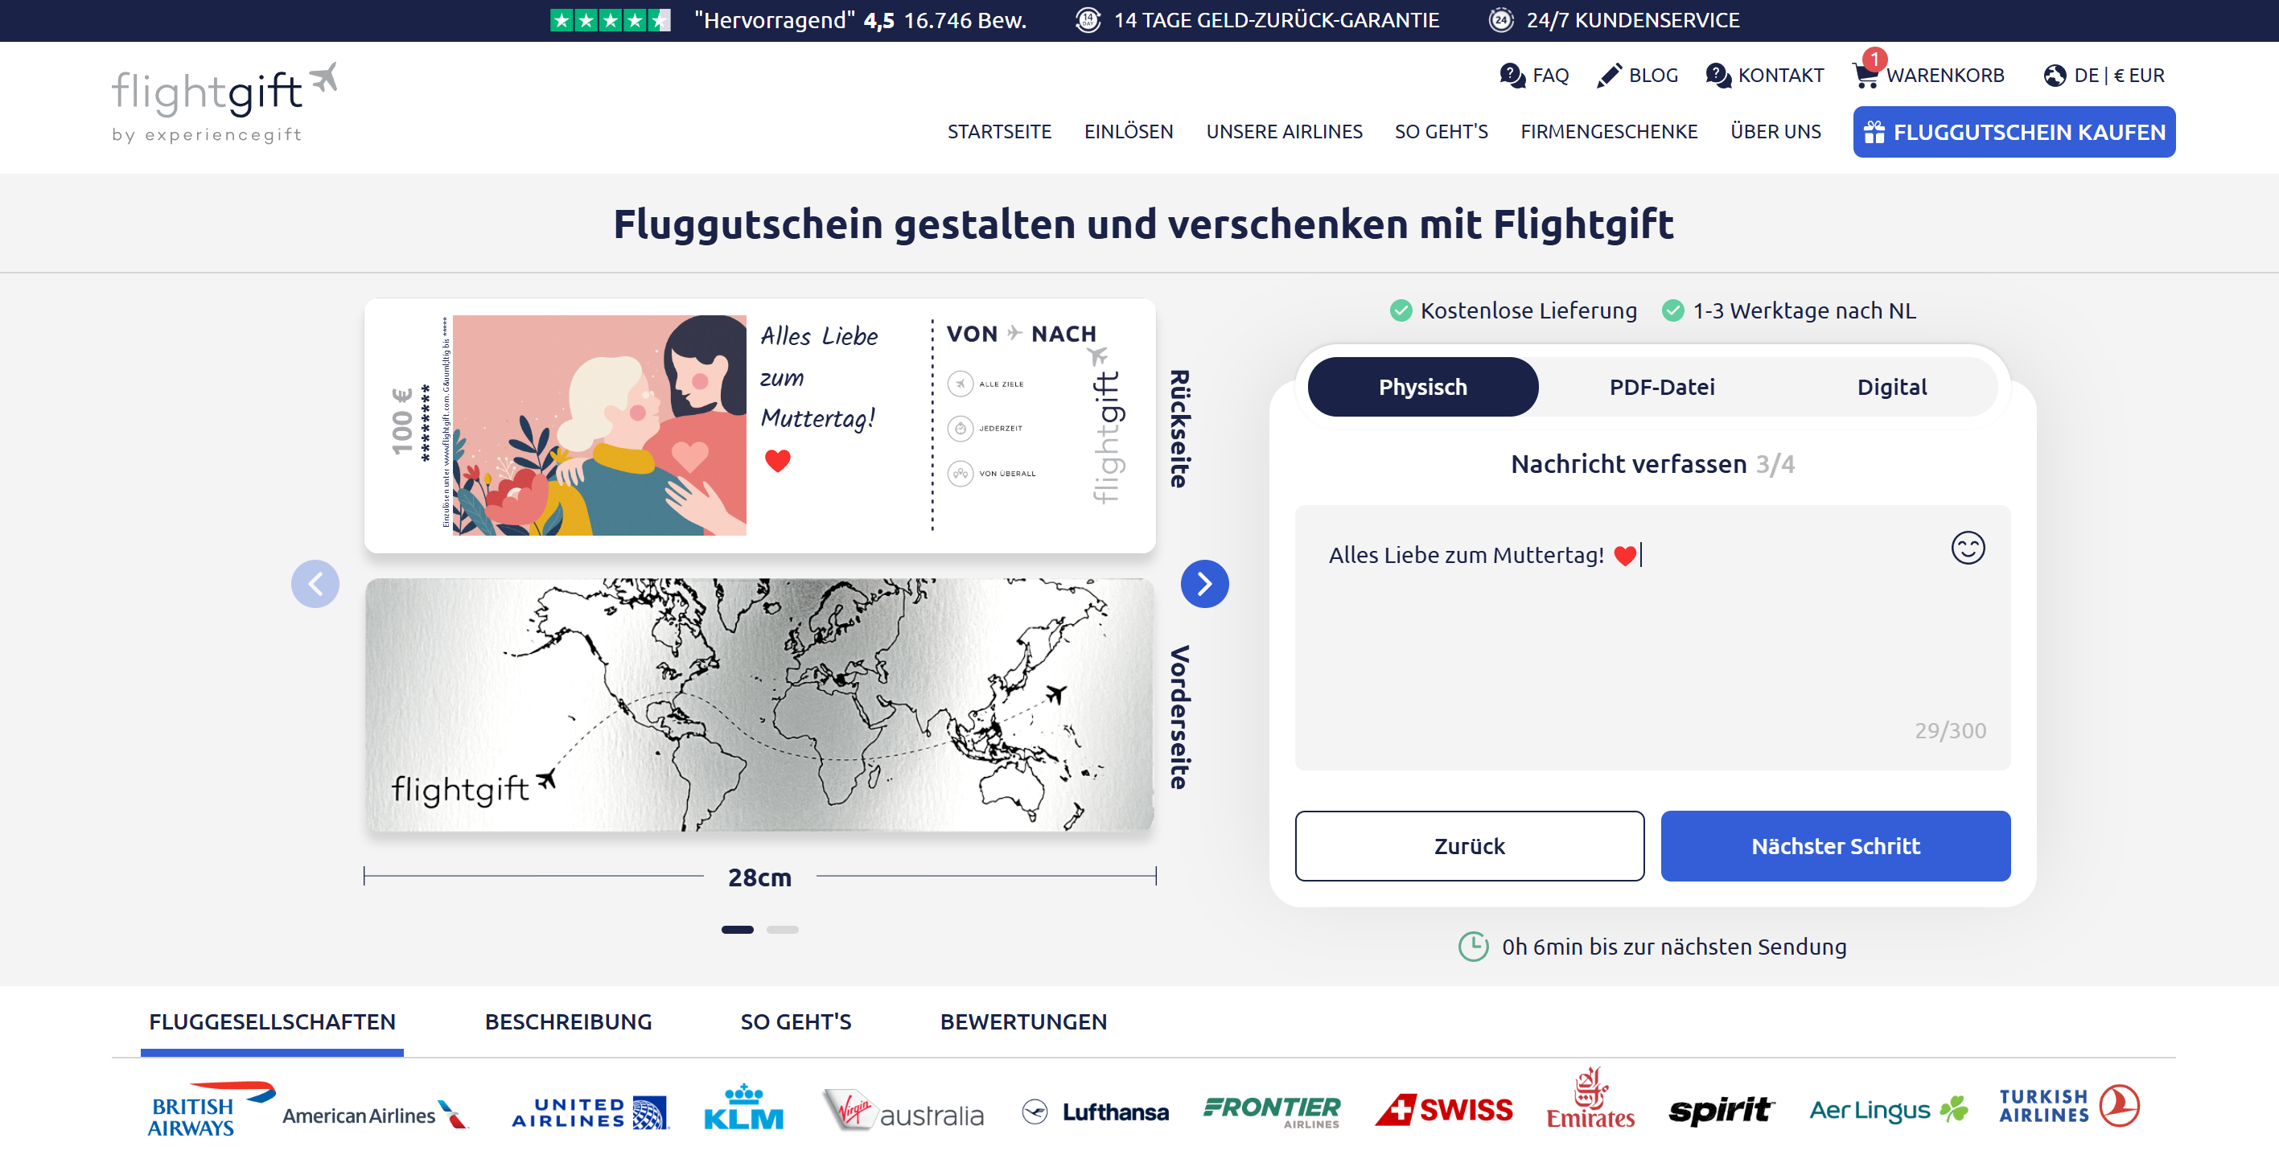Click the FAQ chat bubble icon
Image resolution: width=2279 pixels, height=1163 pixels.
click(x=1512, y=76)
